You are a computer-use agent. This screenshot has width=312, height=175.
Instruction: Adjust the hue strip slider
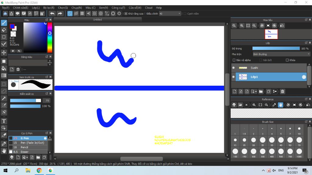pos(50,37)
